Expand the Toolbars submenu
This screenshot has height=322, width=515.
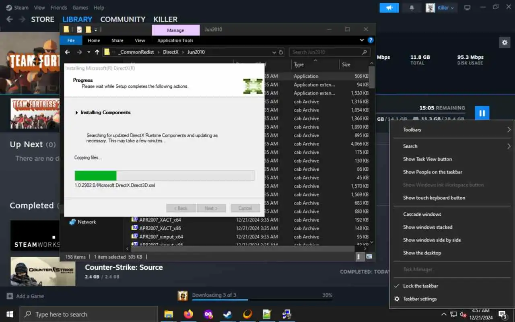452,130
